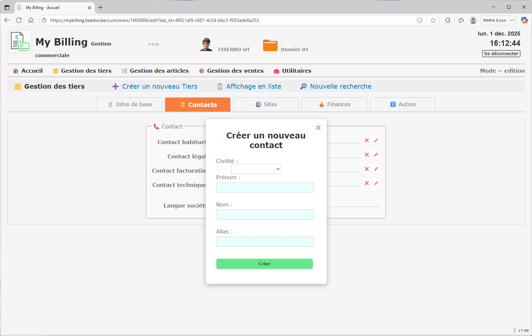Add page to favorites with the star icon
532x336 pixels.
[x=433, y=20]
